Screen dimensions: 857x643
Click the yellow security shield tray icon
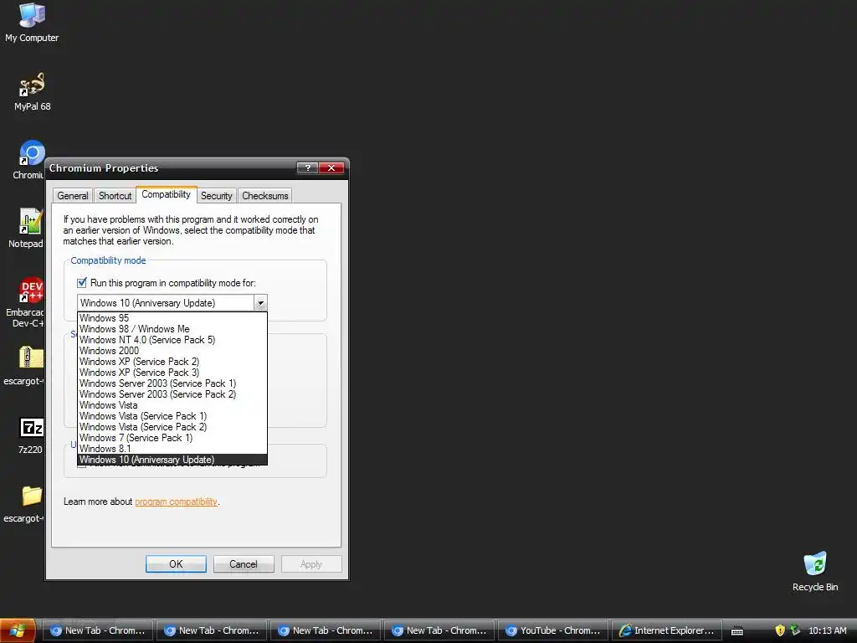pyautogui.click(x=780, y=630)
